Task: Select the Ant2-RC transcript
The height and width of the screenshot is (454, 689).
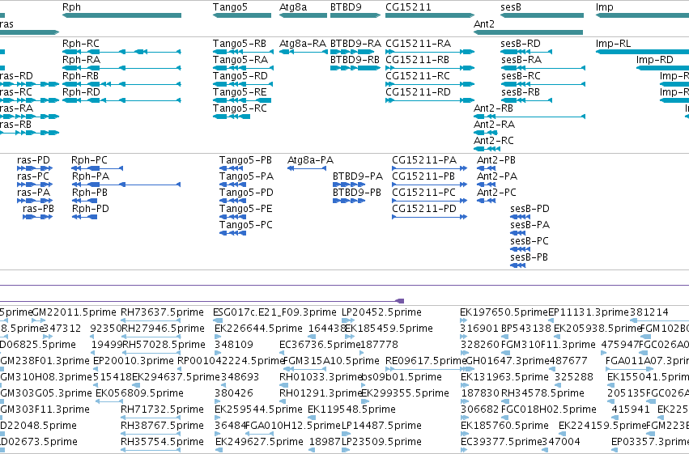Action: pyautogui.click(x=487, y=149)
